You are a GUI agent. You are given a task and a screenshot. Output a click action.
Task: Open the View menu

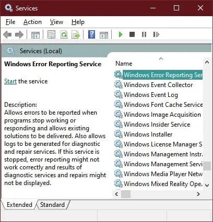point(56,22)
